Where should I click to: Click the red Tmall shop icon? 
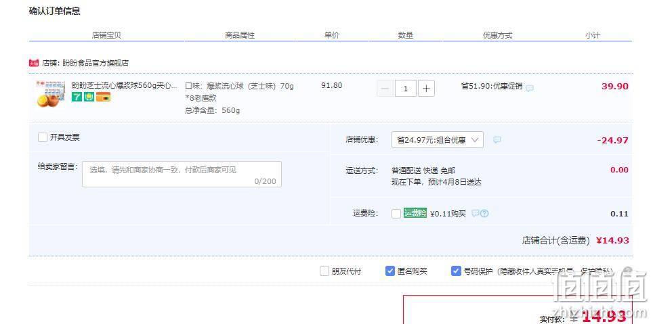[x=34, y=63]
